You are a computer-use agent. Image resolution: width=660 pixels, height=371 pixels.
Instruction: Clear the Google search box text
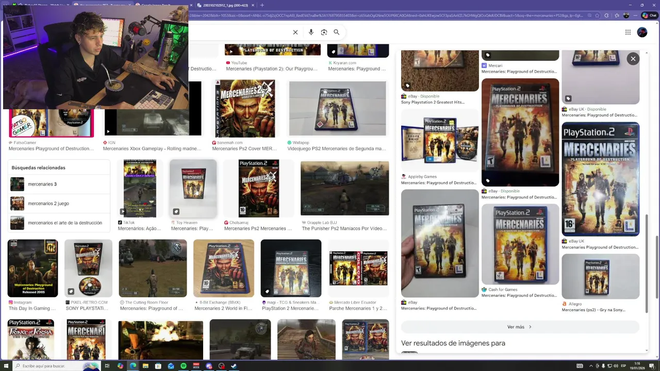tap(295, 32)
